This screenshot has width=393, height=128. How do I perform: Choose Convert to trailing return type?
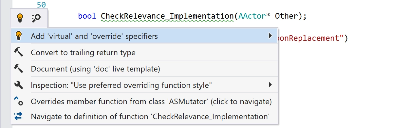click(x=83, y=53)
